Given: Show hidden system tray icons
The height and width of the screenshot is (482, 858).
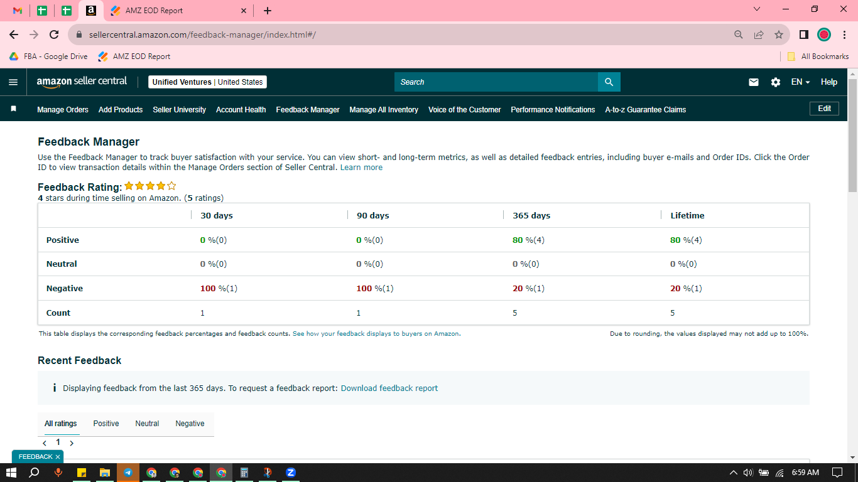Looking at the screenshot, I should pos(733,473).
